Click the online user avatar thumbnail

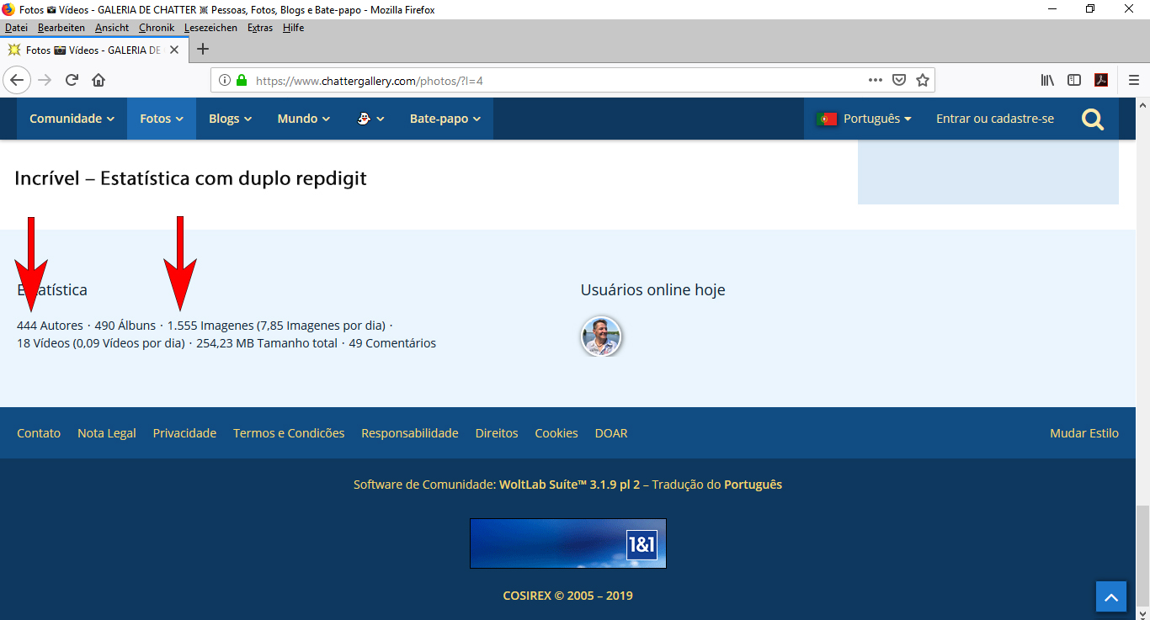click(x=601, y=336)
